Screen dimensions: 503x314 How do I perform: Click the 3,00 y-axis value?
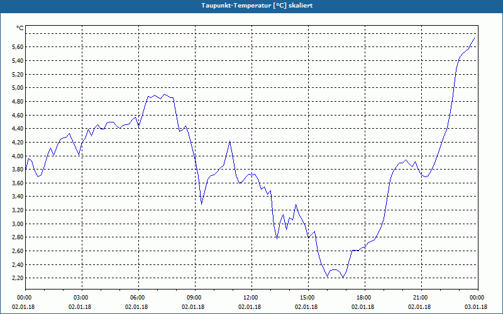coord(18,224)
